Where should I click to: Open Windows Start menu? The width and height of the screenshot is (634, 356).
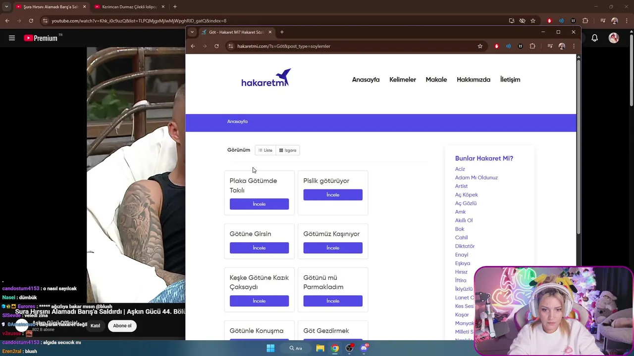click(x=270, y=348)
